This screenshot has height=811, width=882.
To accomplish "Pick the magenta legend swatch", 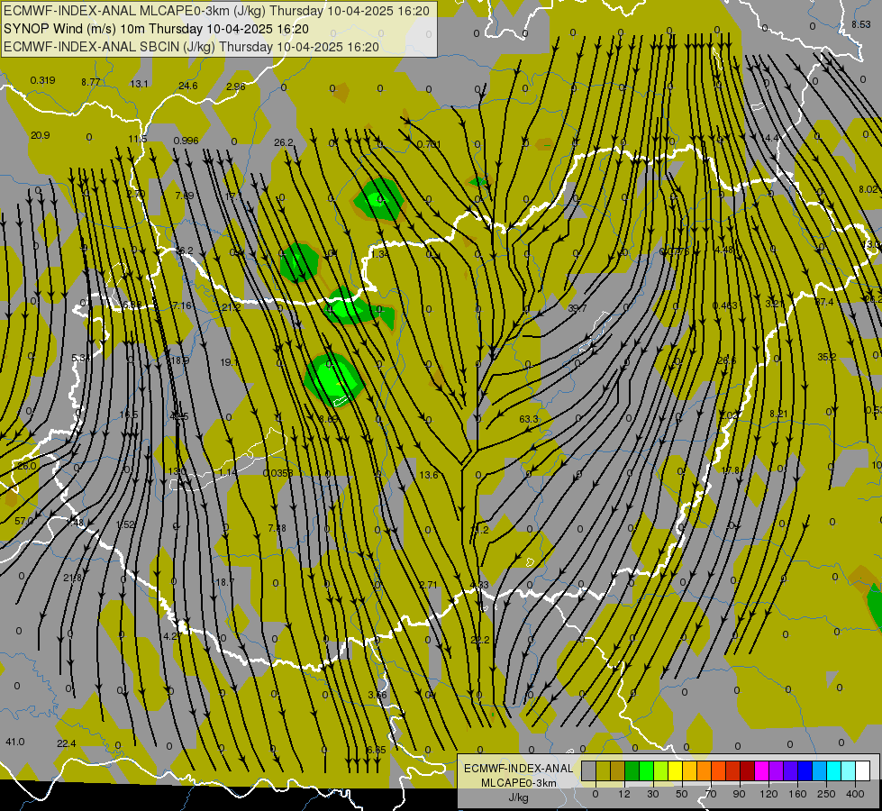I will [762, 770].
